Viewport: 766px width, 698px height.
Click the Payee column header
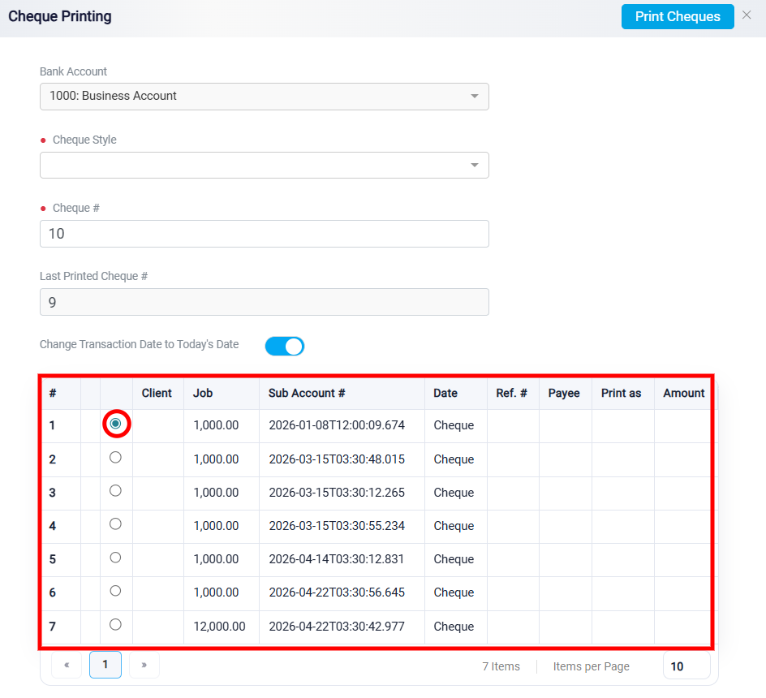(564, 393)
